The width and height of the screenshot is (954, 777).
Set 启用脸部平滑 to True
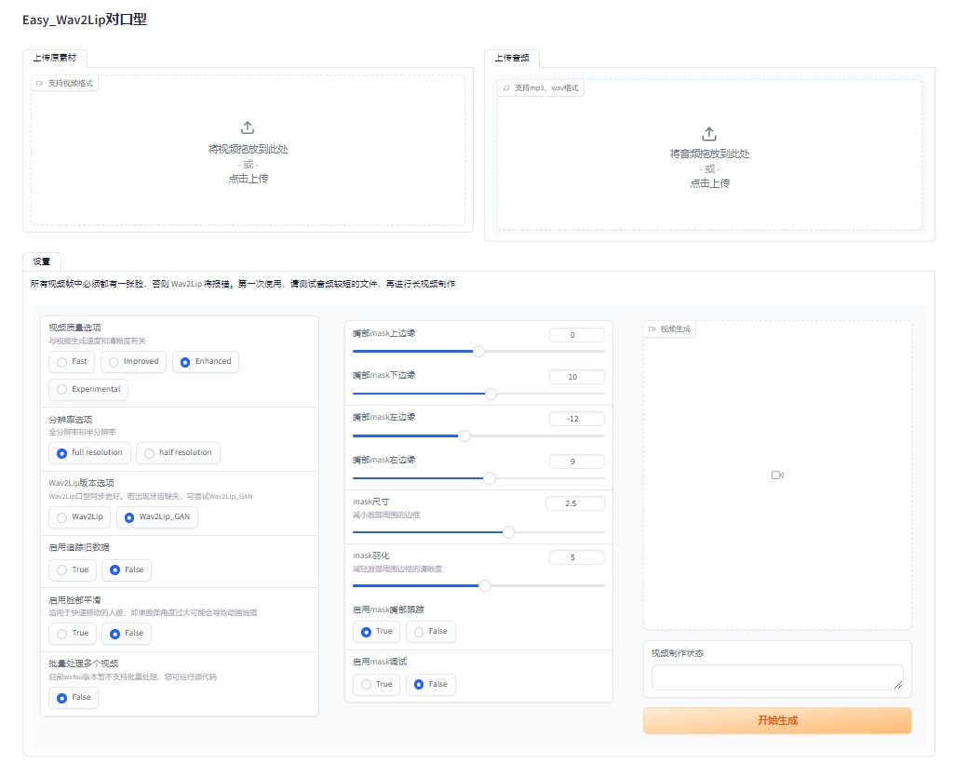[73, 634]
